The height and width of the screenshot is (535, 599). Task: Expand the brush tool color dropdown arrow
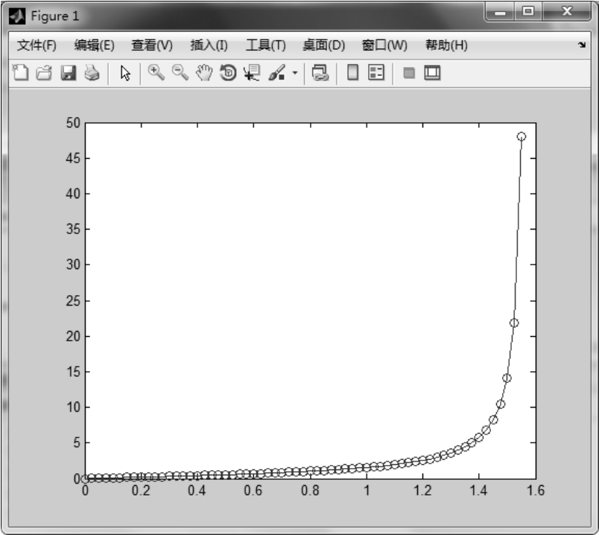click(x=294, y=73)
